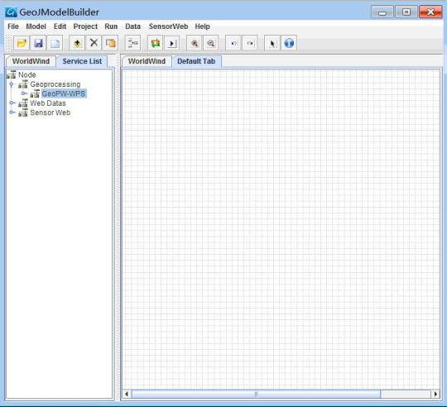Open the File menu
This screenshot has height=407, width=447.
pyautogui.click(x=13, y=26)
